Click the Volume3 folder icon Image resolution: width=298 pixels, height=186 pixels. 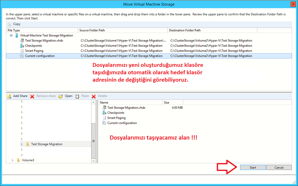coord(19,160)
